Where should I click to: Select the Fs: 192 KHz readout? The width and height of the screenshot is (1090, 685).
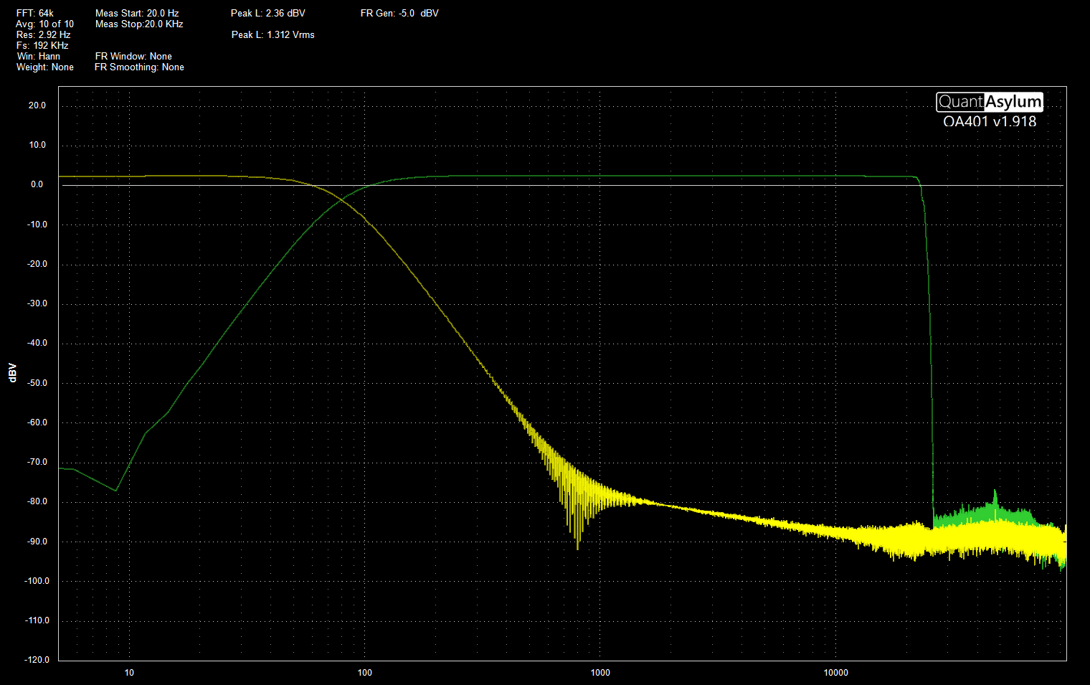click(42, 45)
